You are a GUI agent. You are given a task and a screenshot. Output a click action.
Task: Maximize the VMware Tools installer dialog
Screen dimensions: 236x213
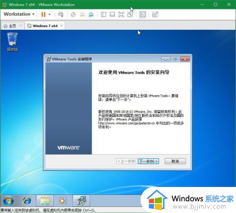(x=175, y=59)
